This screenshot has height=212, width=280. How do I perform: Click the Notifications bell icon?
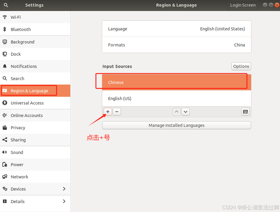tap(5, 66)
